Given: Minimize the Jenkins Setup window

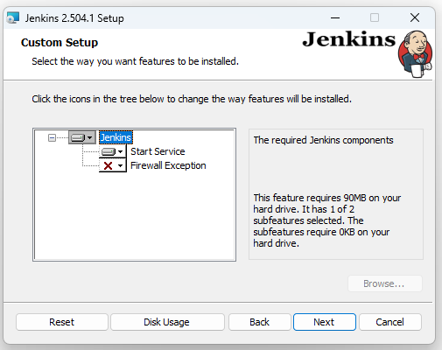Looking at the screenshot, I should tap(335, 17).
